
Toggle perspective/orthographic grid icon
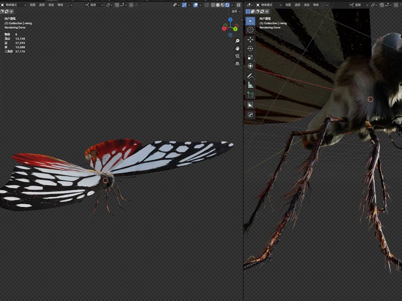point(237,64)
